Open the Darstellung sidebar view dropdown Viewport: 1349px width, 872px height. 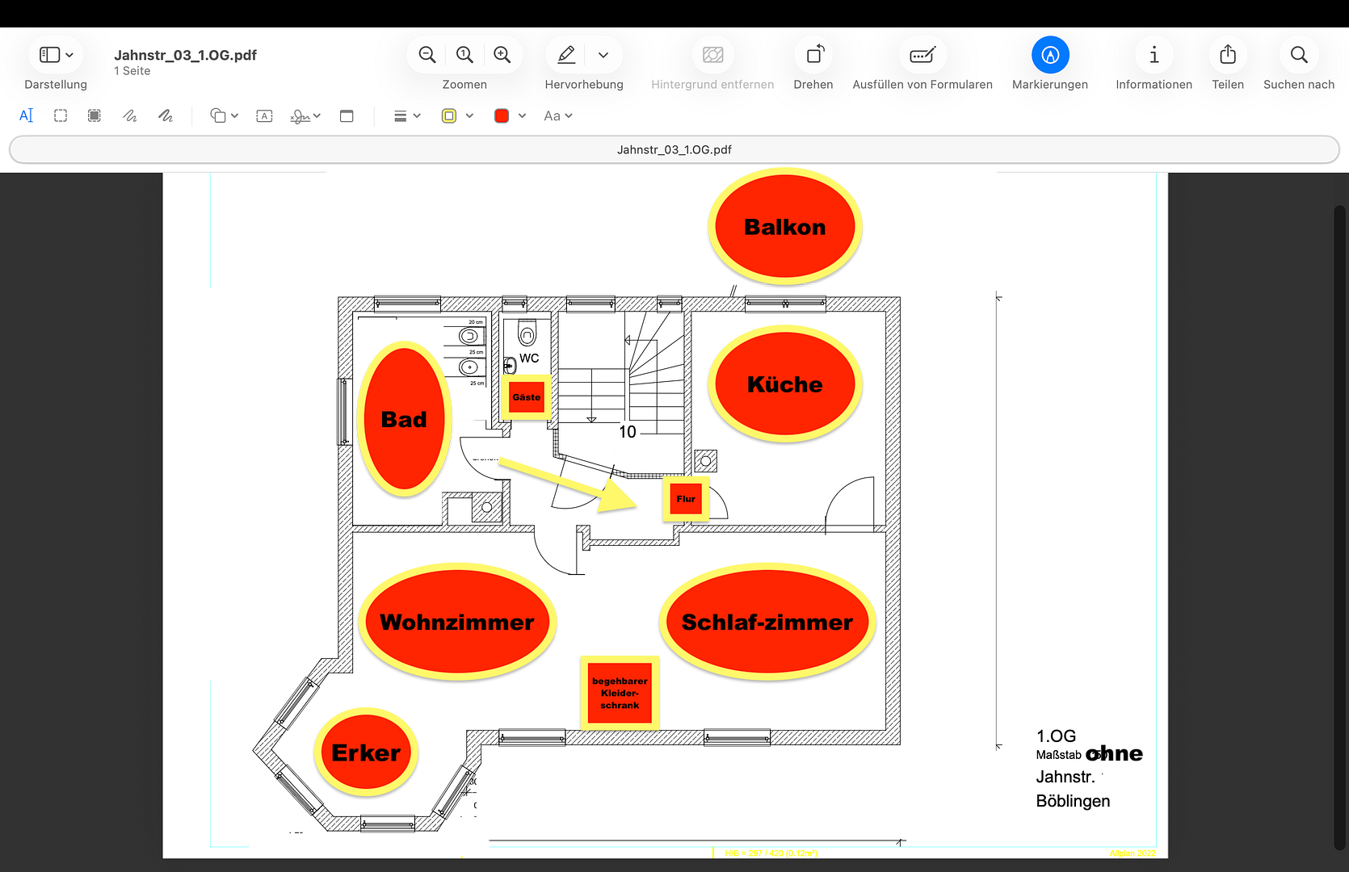pos(57,55)
